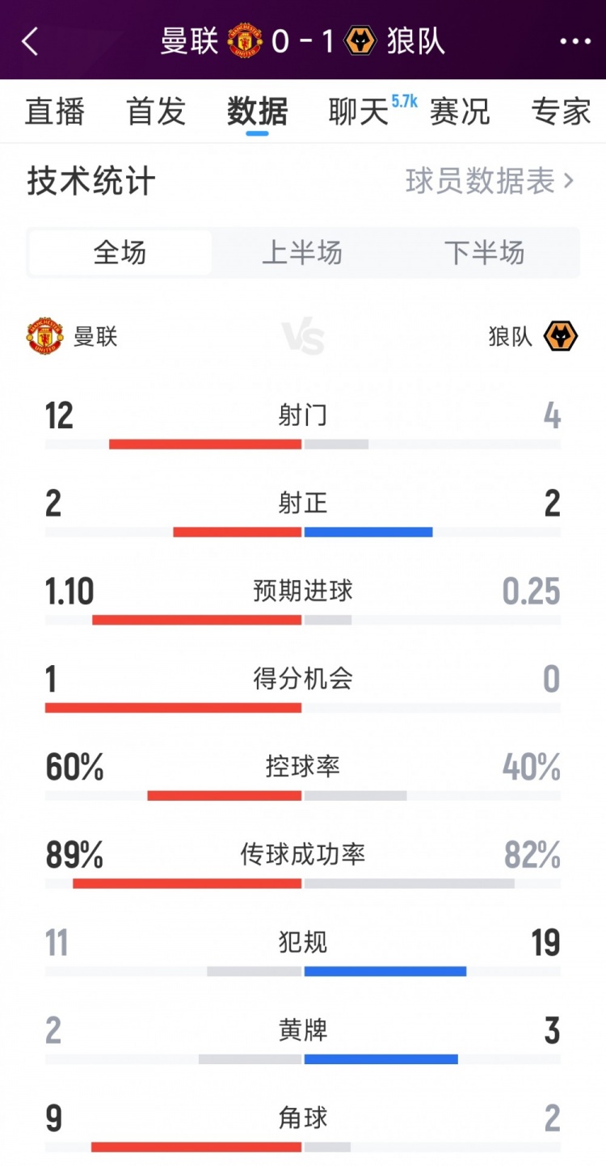Open the 赛况 match events tab

(x=460, y=112)
